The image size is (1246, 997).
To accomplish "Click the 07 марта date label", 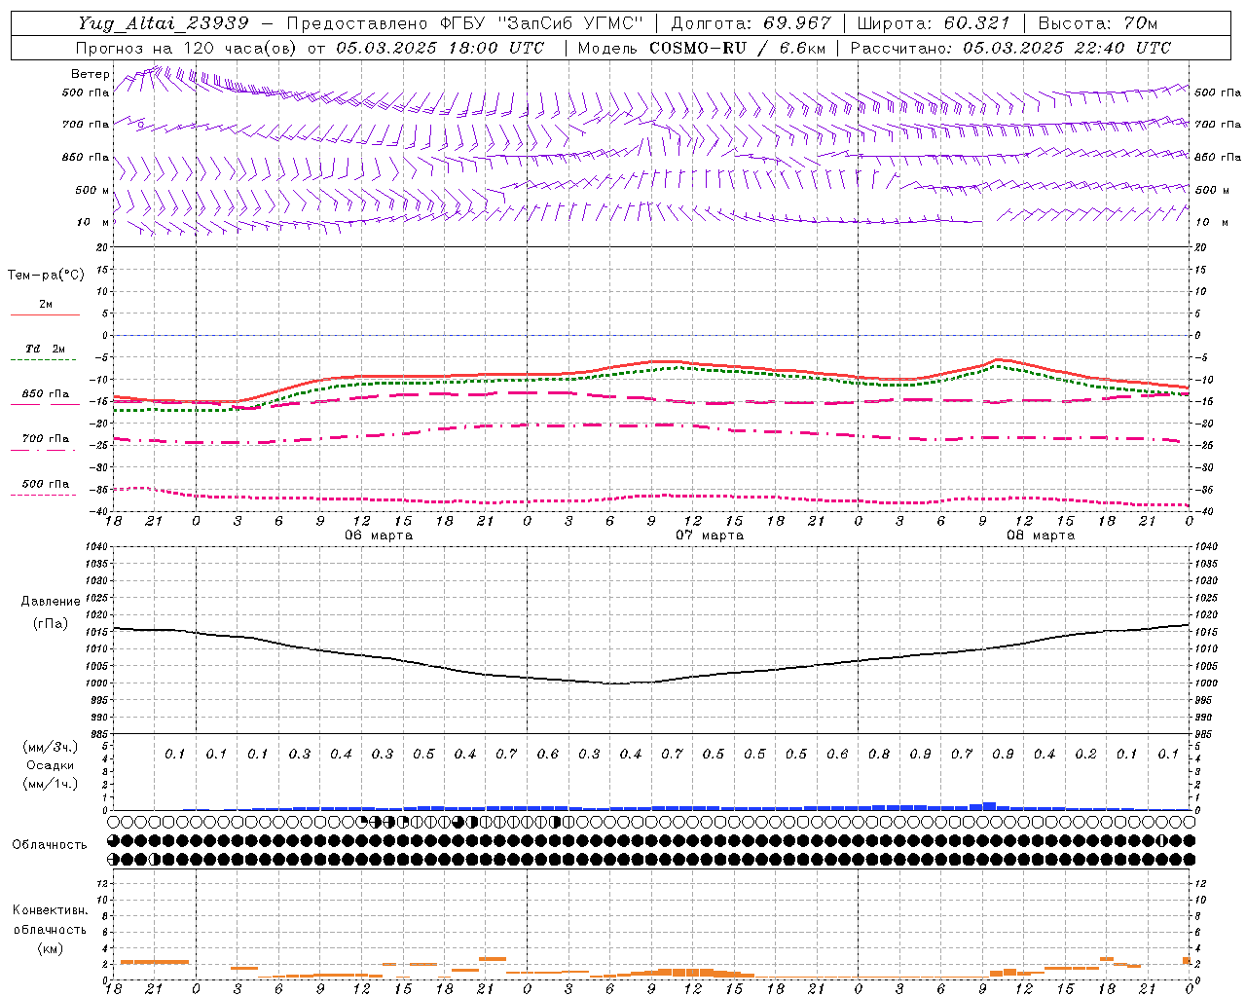I will tap(710, 535).
